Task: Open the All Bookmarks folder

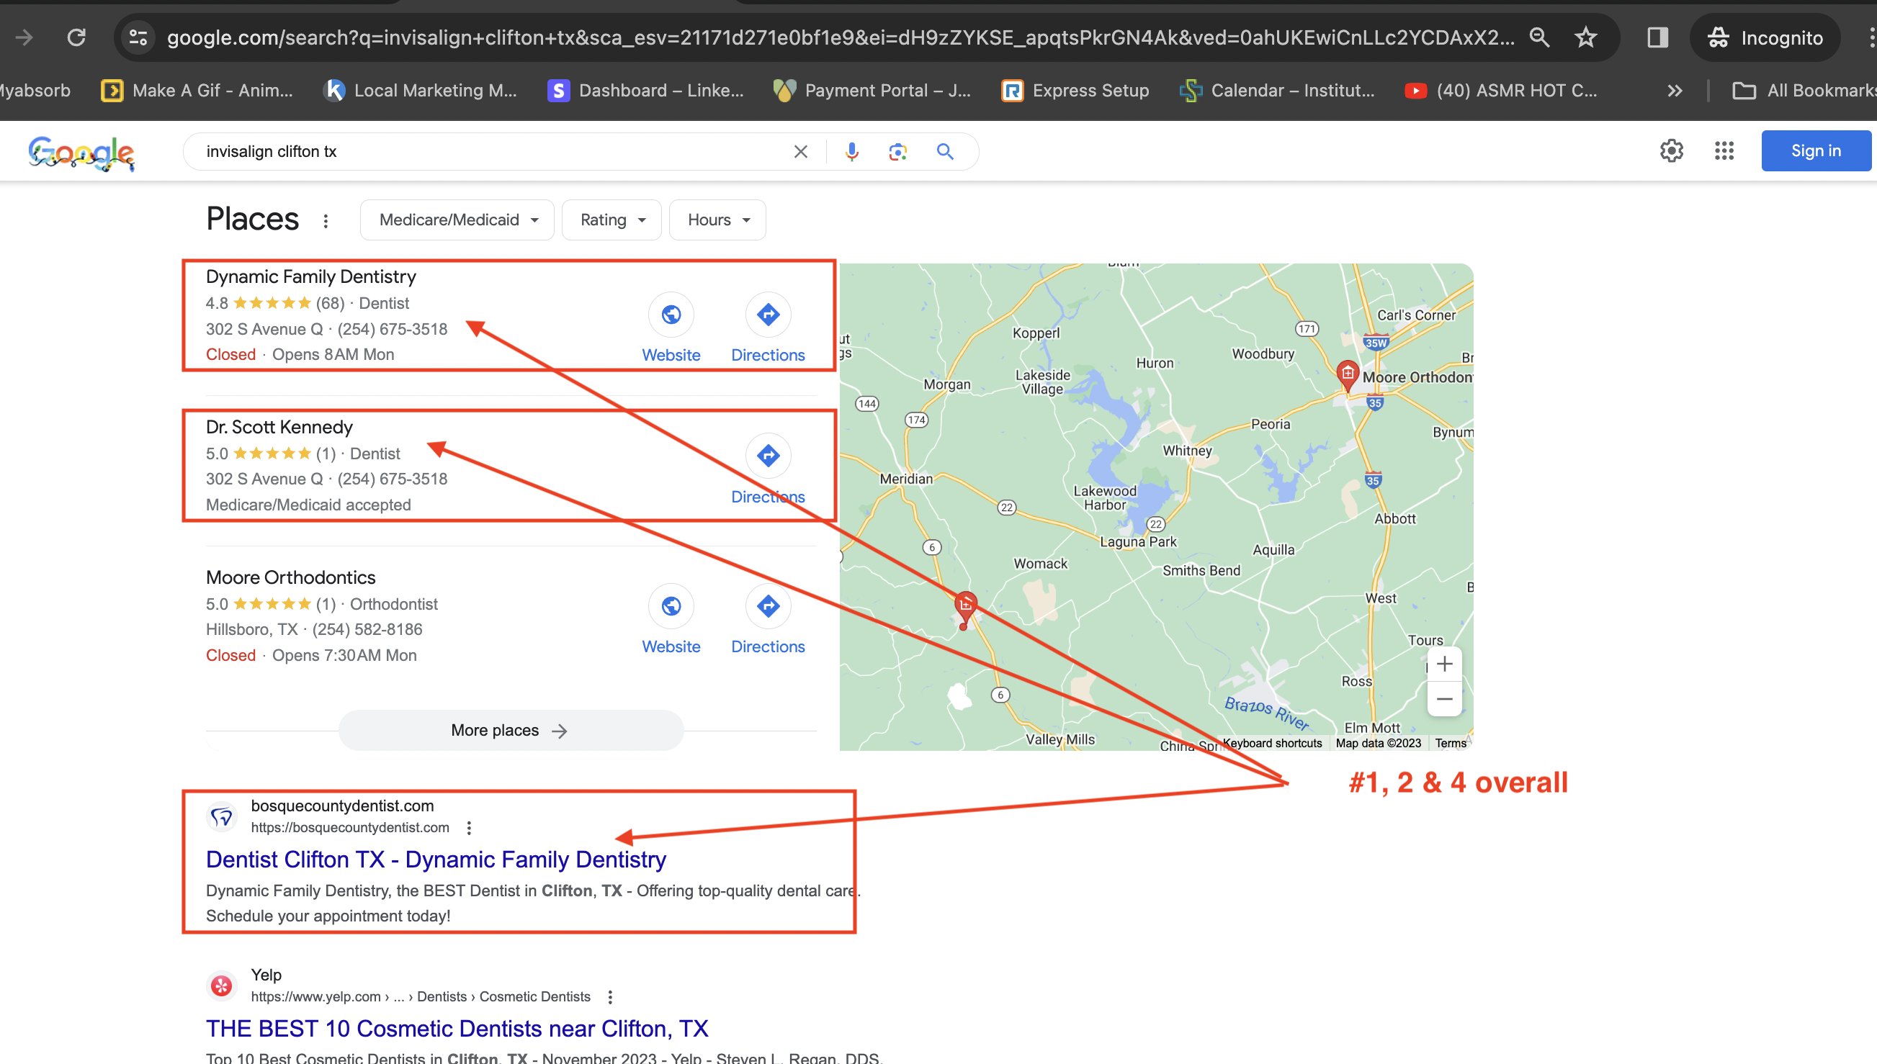Action: point(1804,91)
